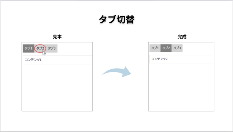233x132 pixels.
Task: Click blank tab strip beside タブ3 in 完成
Action: (x=198, y=48)
